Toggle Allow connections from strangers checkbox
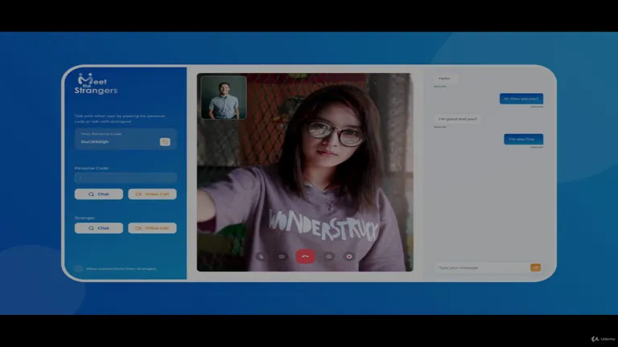The width and height of the screenshot is (618, 347). click(x=78, y=269)
